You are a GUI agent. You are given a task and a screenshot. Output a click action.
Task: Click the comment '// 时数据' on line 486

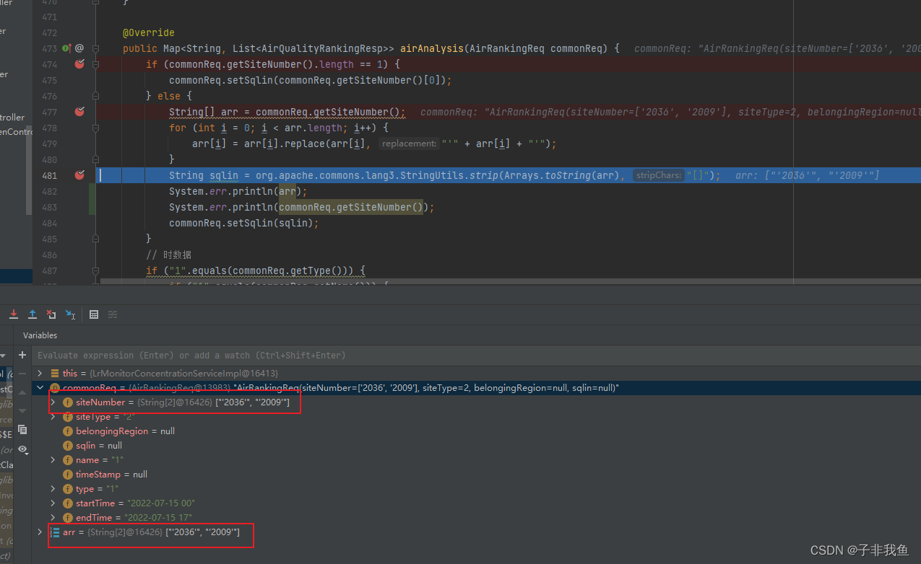[x=168, y=255]
